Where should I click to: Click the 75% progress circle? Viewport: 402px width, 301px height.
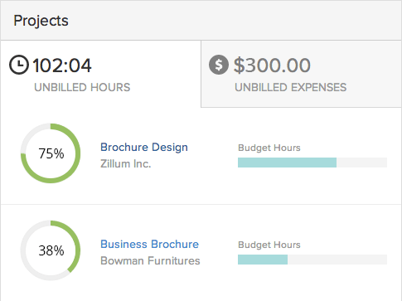pyautogui.click(x=51, y=153)
